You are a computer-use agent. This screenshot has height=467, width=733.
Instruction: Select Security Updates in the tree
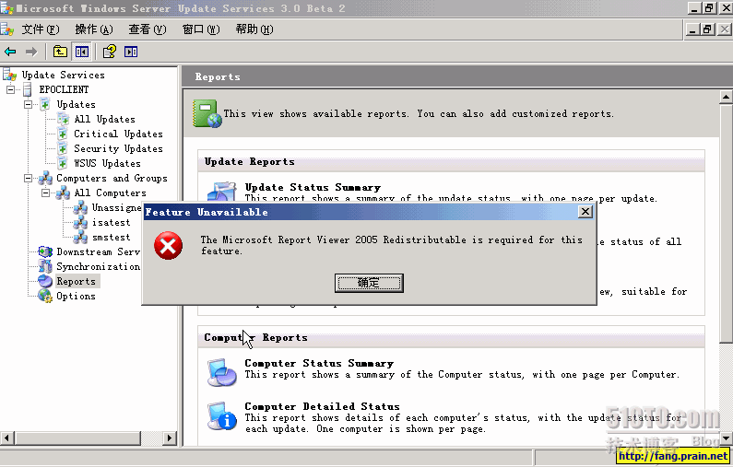pyautogui.click(x=118, y=148)
